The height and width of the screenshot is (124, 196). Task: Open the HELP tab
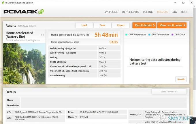(x=184, y=12)
